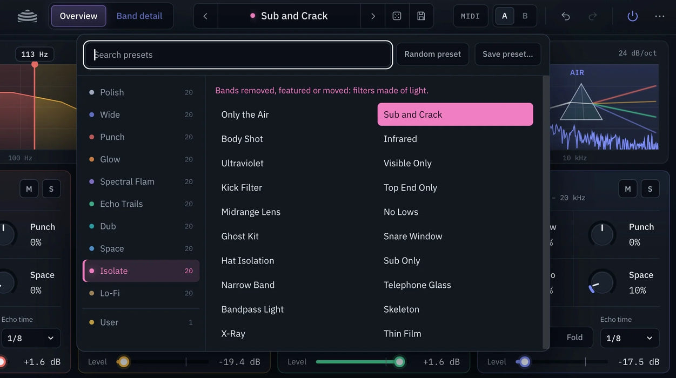Solo the left band with S
Image resolution: width=676 pixels, height=378 pixels.
pyautogui.click(x=51, y=189)
